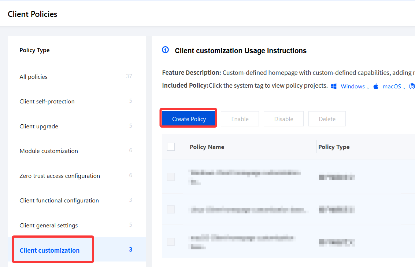Check the third policy row checkbox
This screenshot has width=415, height=267.
(171, 242)
